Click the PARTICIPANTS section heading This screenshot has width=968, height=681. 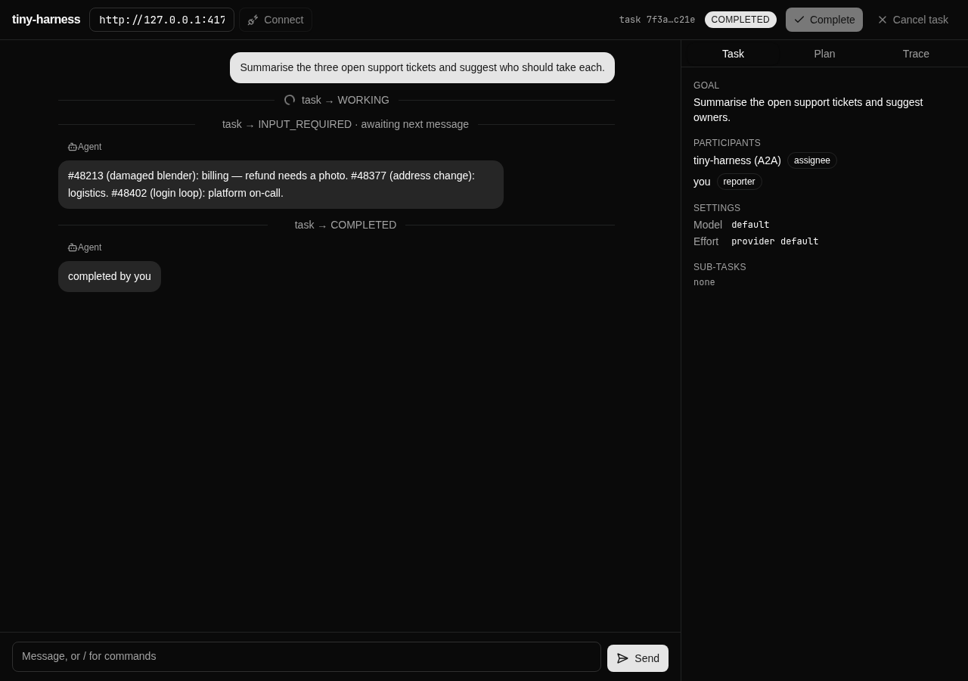pyautogui.click(x=727, y=143)
